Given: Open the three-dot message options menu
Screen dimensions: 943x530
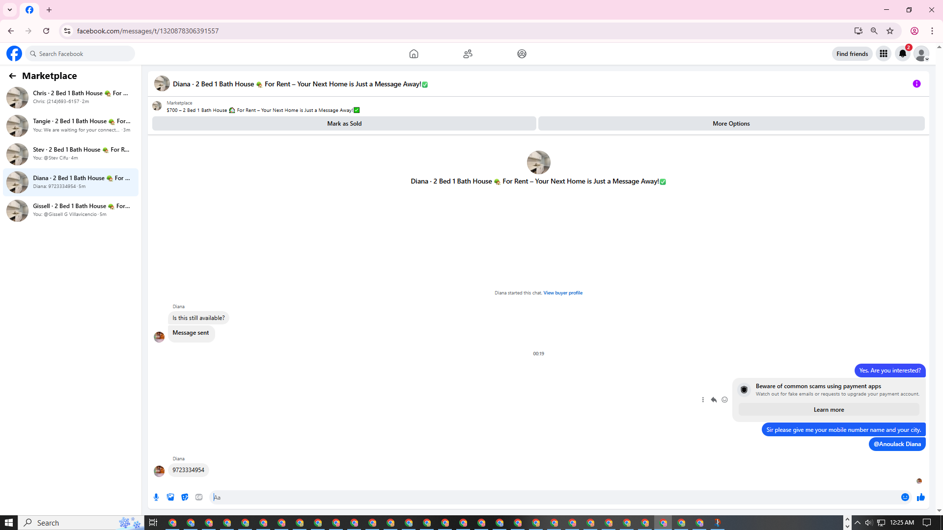Looking at the screenshot, I should point(703,400).
